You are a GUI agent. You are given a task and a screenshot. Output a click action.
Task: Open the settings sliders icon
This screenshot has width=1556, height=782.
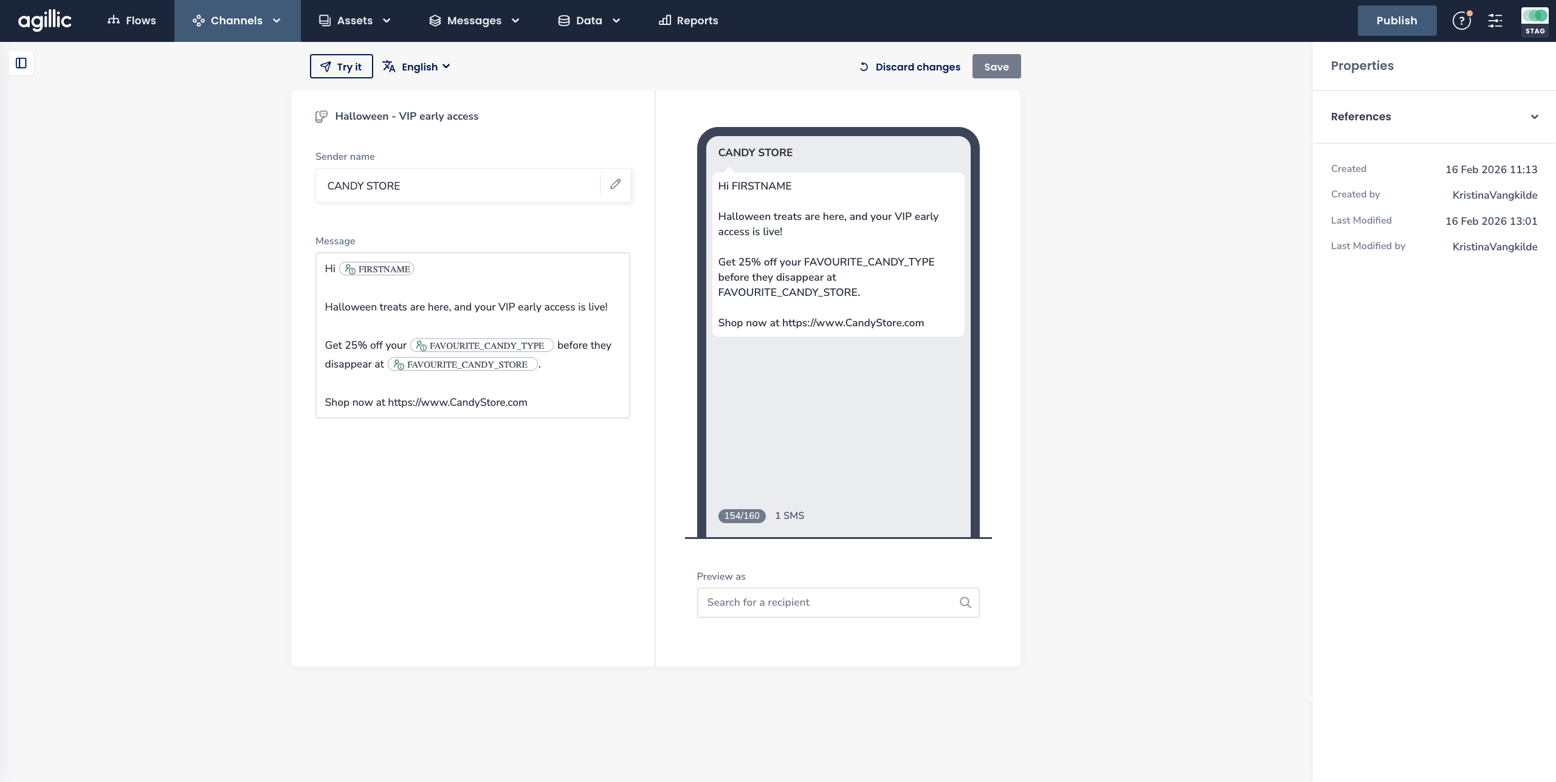1495,21
